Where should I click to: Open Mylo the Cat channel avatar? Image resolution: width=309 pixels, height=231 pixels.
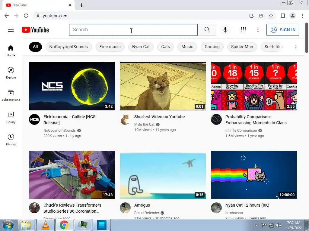coord(125,119)
